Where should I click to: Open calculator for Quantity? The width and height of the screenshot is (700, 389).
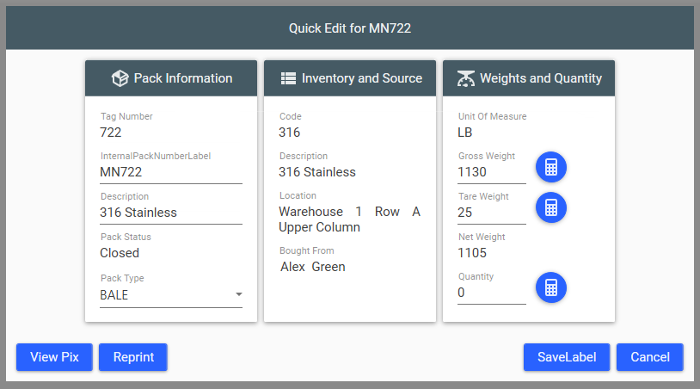(x=551, y=287)
